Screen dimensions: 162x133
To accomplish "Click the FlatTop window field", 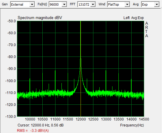I will pos(116,4).
